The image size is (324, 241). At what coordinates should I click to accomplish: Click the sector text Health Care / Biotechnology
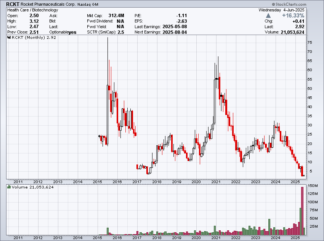pos(33,10)
